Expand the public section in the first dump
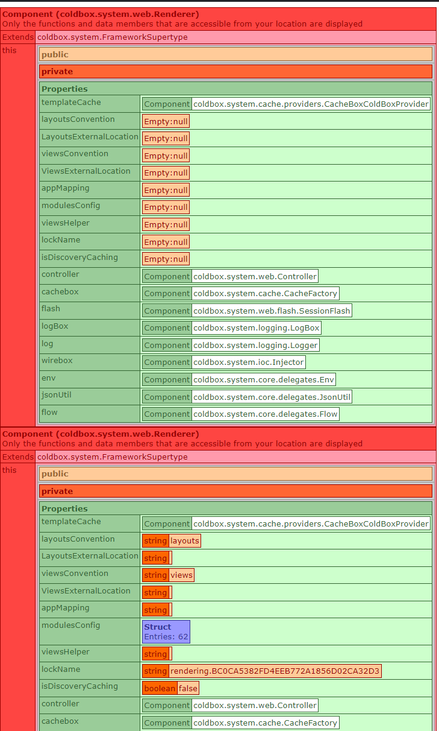The width and height of the screenshot is (439, 731). coord(235,54)
